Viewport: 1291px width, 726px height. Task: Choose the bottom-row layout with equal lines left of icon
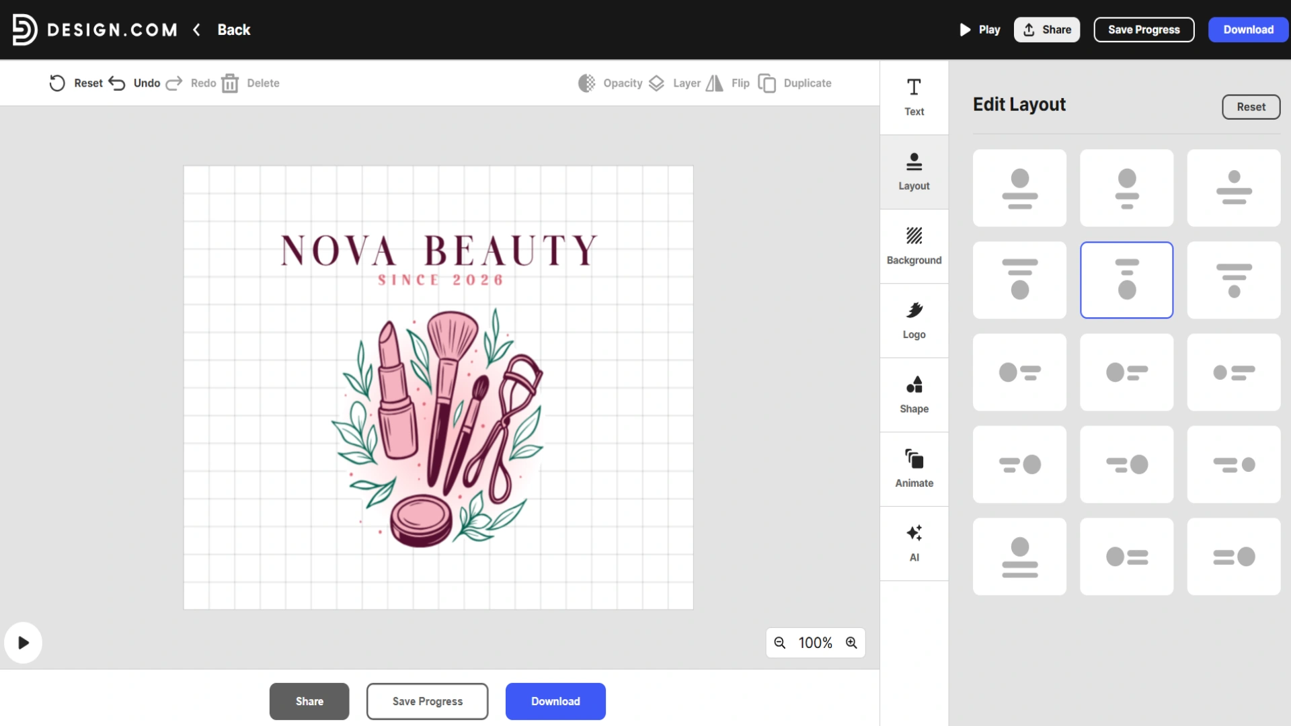click(1234, 557)
